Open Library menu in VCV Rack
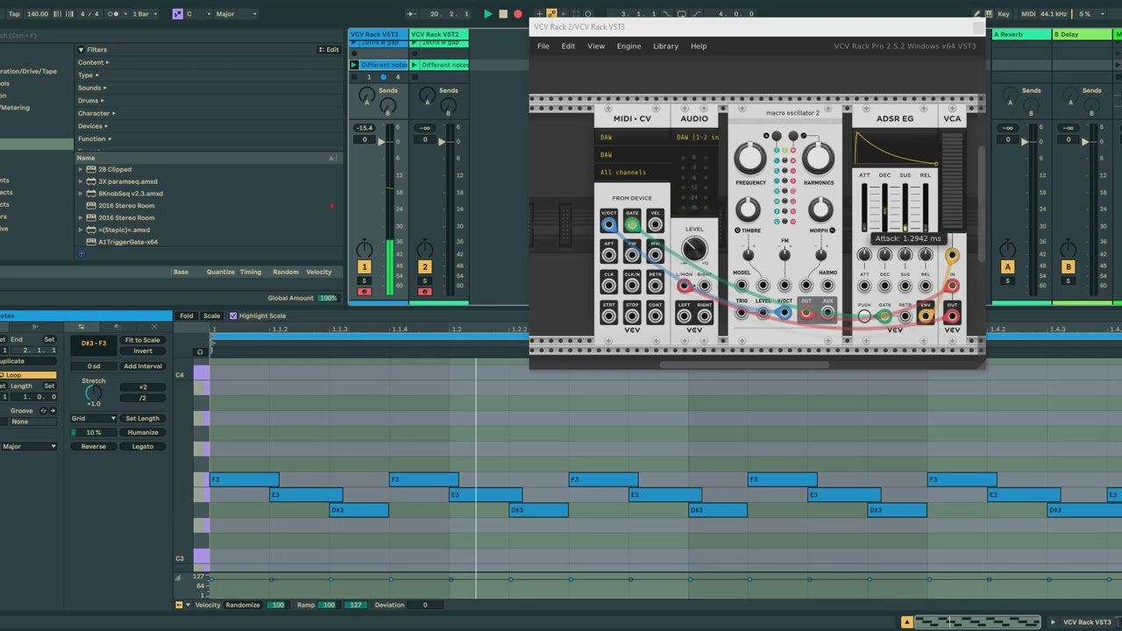The width and height of the screenshot is (1122, 631). pyautogui.click(x=665, y=46)
